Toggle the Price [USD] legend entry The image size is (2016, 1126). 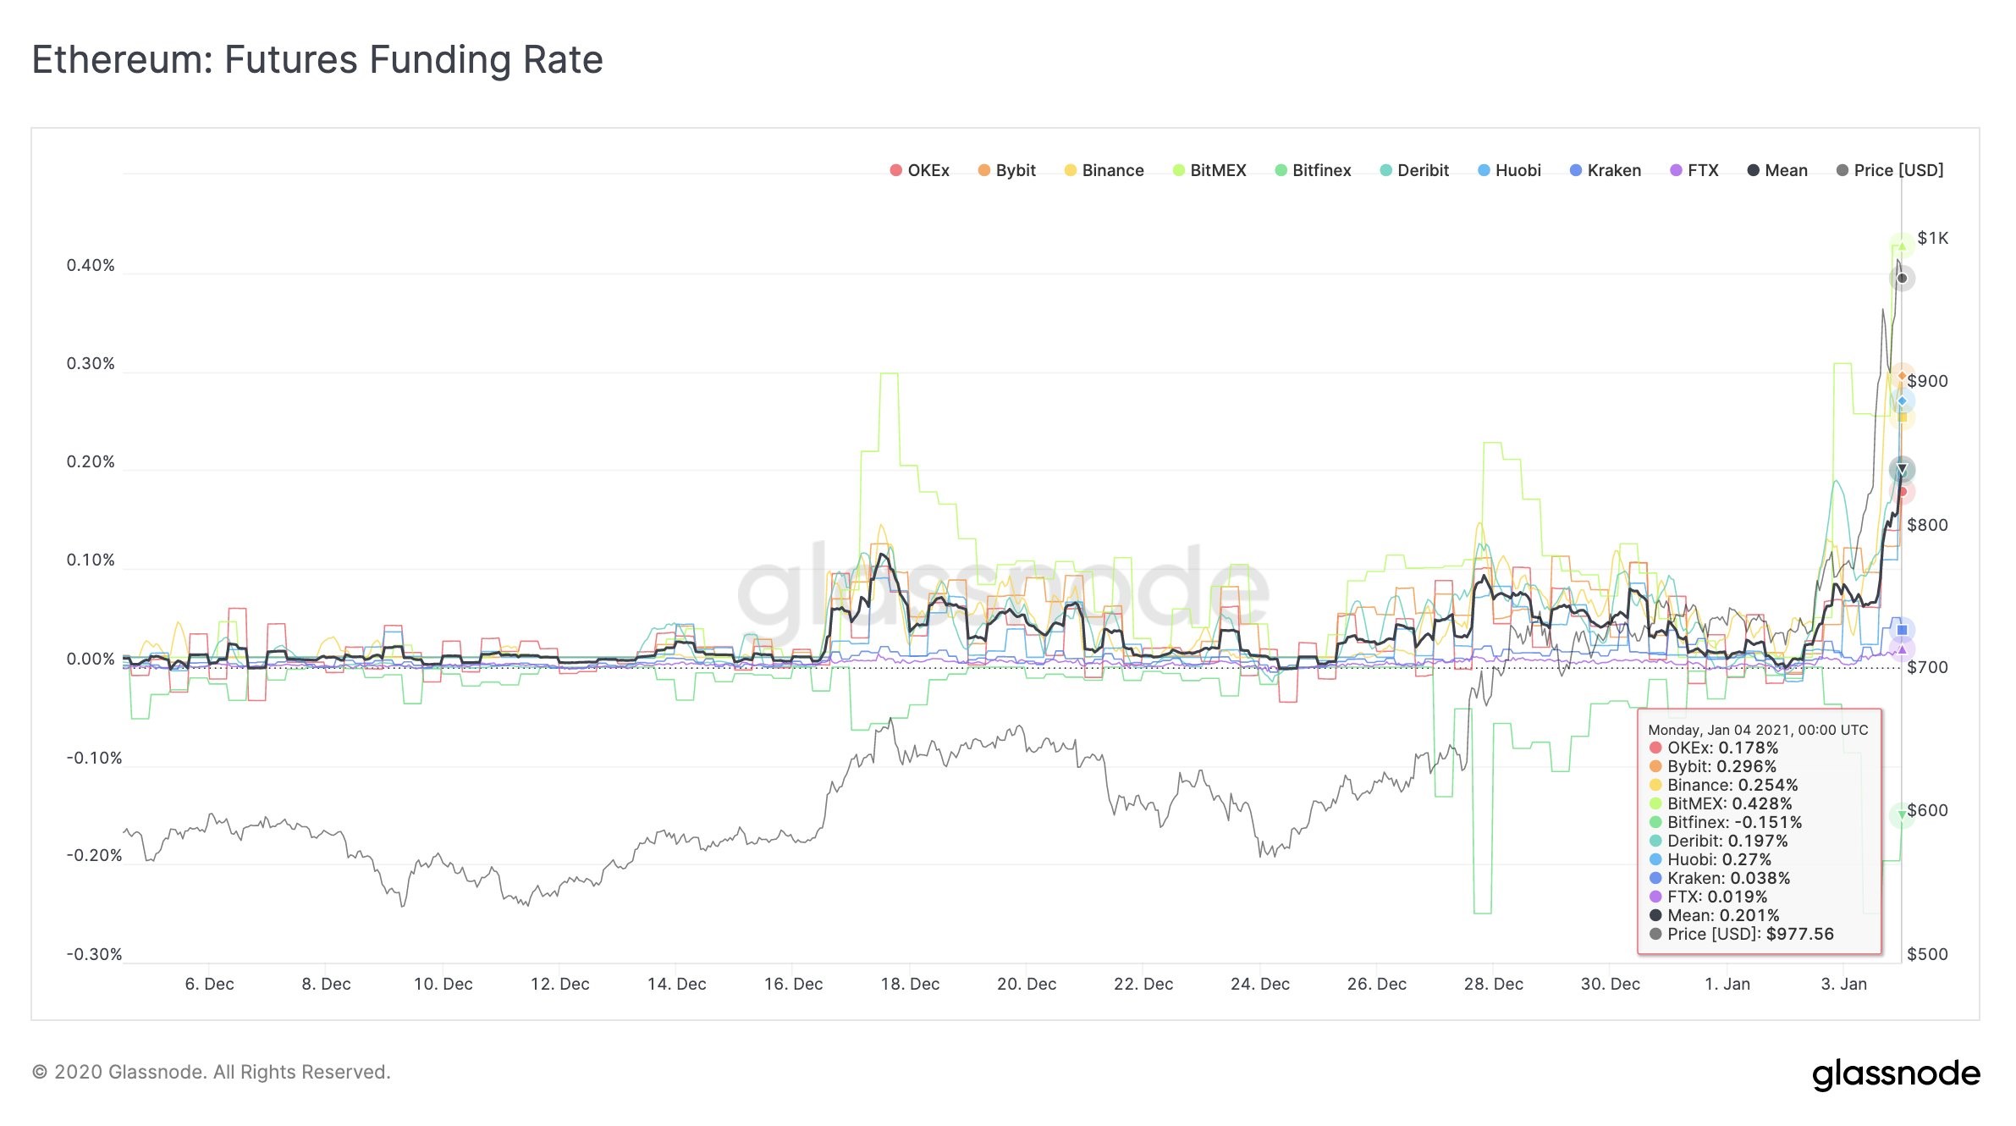1890,170
